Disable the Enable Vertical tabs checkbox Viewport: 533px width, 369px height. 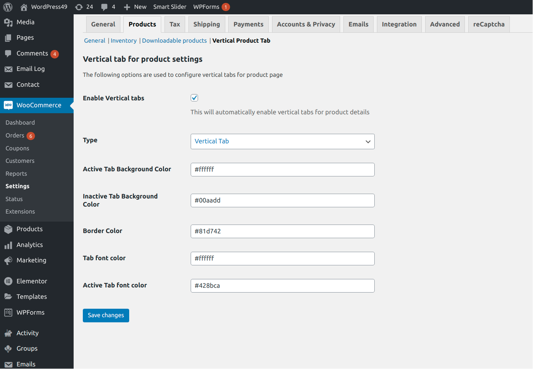pyautogui.click(x=194, y=98)
